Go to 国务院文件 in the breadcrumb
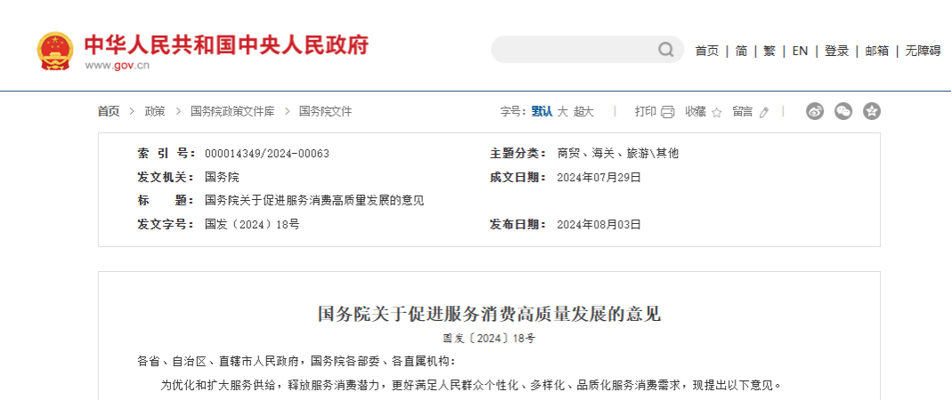The image size is (952, 400). click(325, 111)
